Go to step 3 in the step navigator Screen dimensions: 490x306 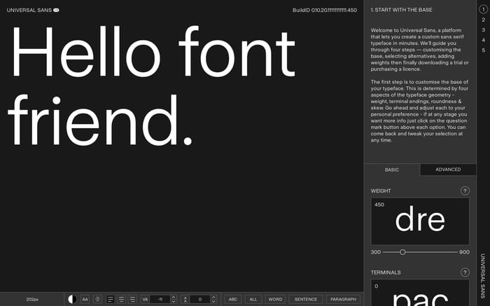483,30
